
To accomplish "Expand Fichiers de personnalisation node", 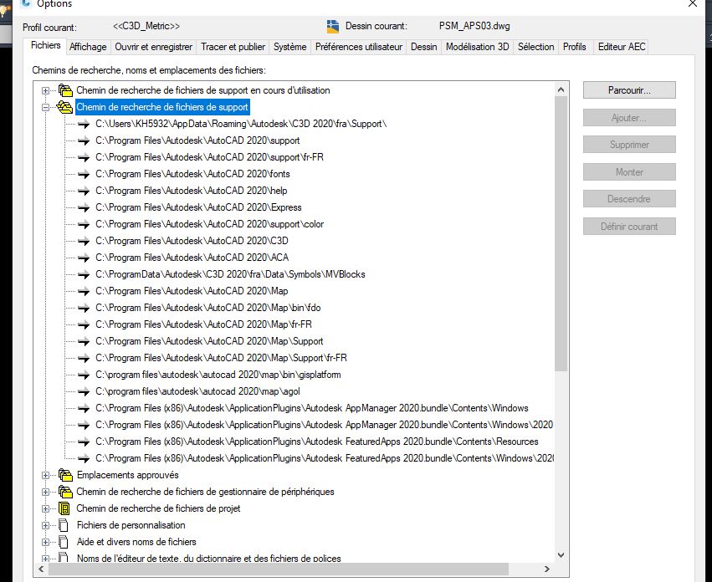I will pyautogui.click(x=45, y=526).
